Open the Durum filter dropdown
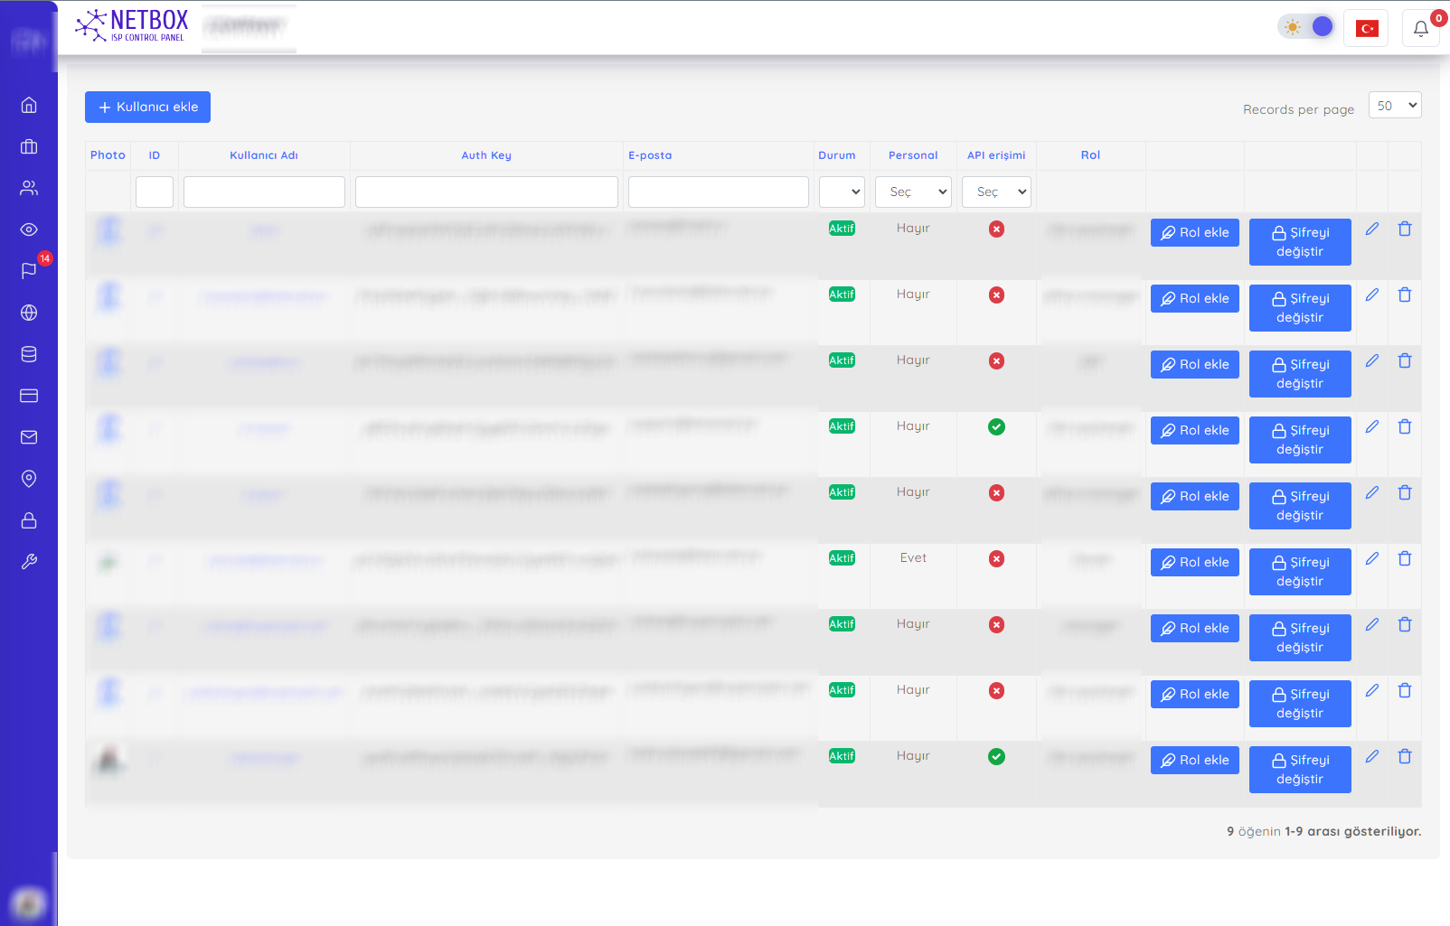The height and width of the screenshot is (926, 1450). coord(842,192)
